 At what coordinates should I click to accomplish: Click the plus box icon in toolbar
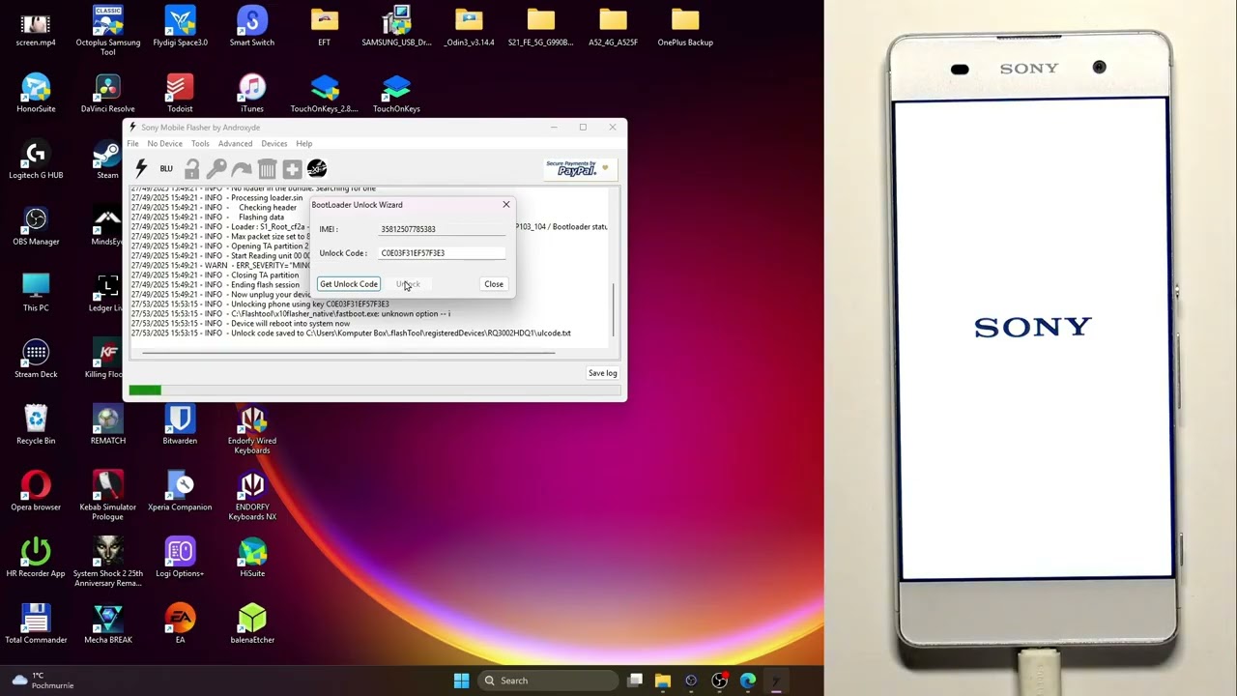[x=292, y=169]
